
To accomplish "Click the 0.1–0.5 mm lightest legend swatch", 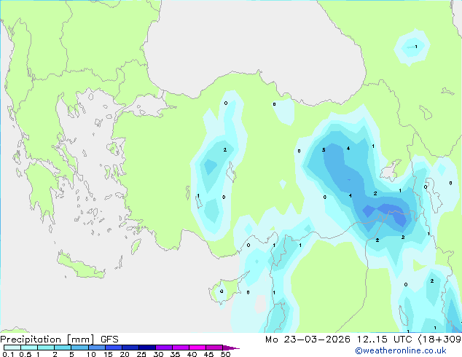I will [12, 348].
